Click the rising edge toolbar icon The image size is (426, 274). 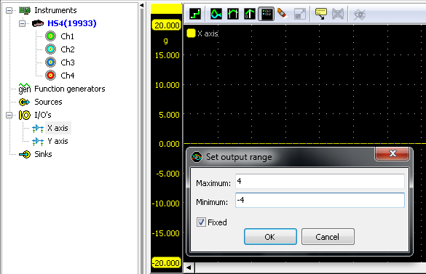pyautogui.click(x=249, y=14)
